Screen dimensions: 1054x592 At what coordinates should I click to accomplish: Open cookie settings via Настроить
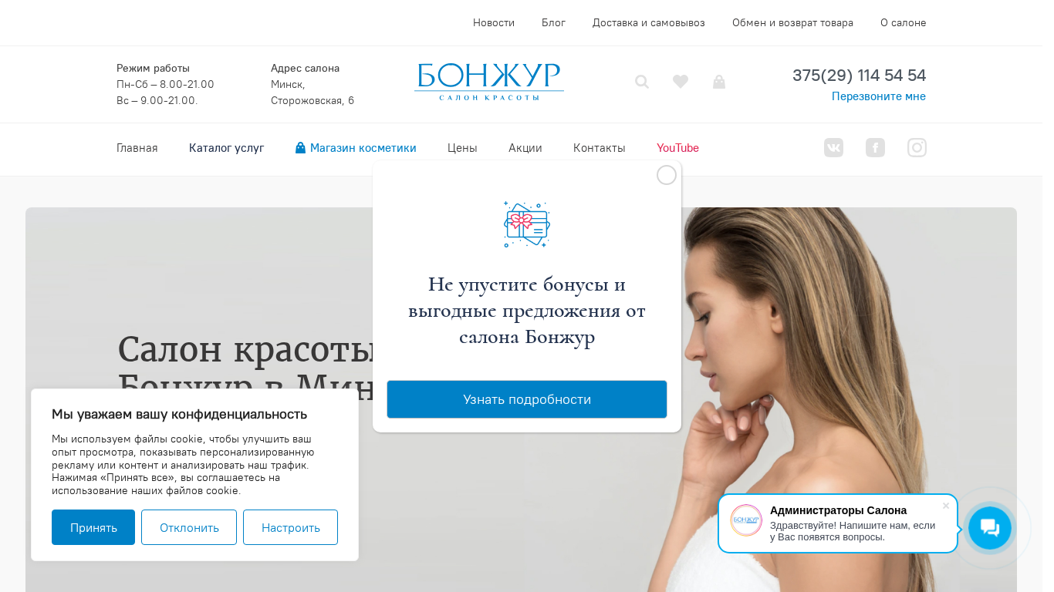click(290, 527)
